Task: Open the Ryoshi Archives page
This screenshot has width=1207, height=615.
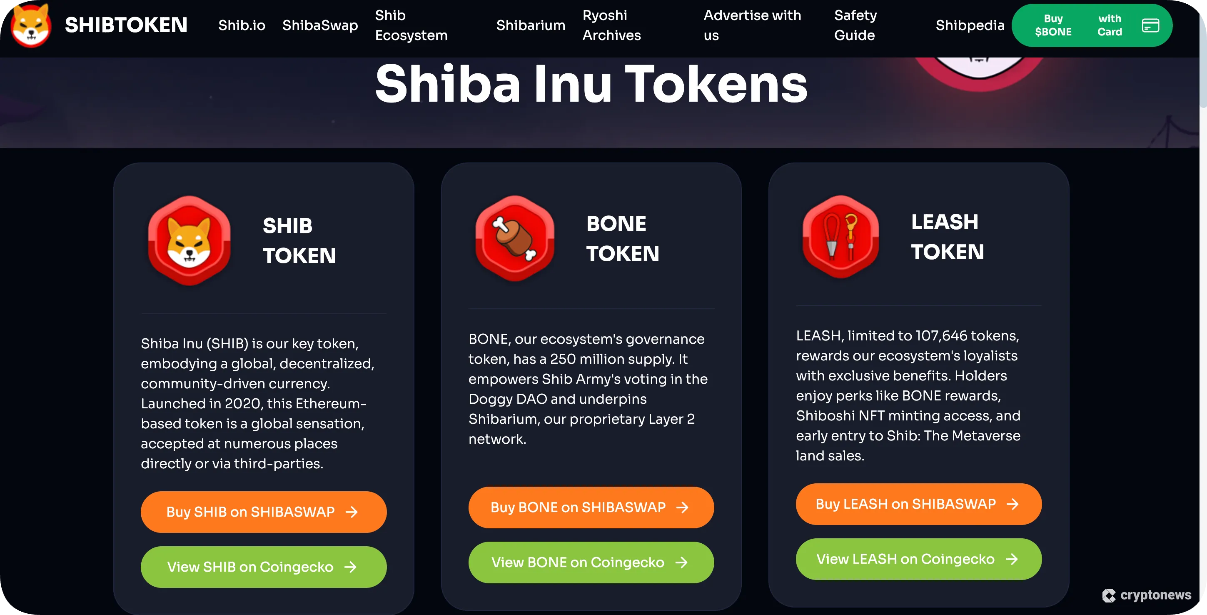Action: tap(611, 25)
